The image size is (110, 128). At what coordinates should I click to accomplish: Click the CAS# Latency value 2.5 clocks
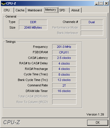tap(64, 58)
